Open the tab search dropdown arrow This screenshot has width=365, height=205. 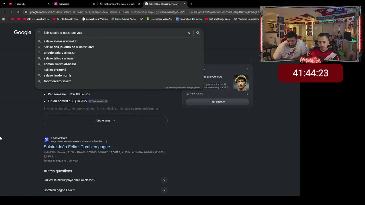pos(4,4)
